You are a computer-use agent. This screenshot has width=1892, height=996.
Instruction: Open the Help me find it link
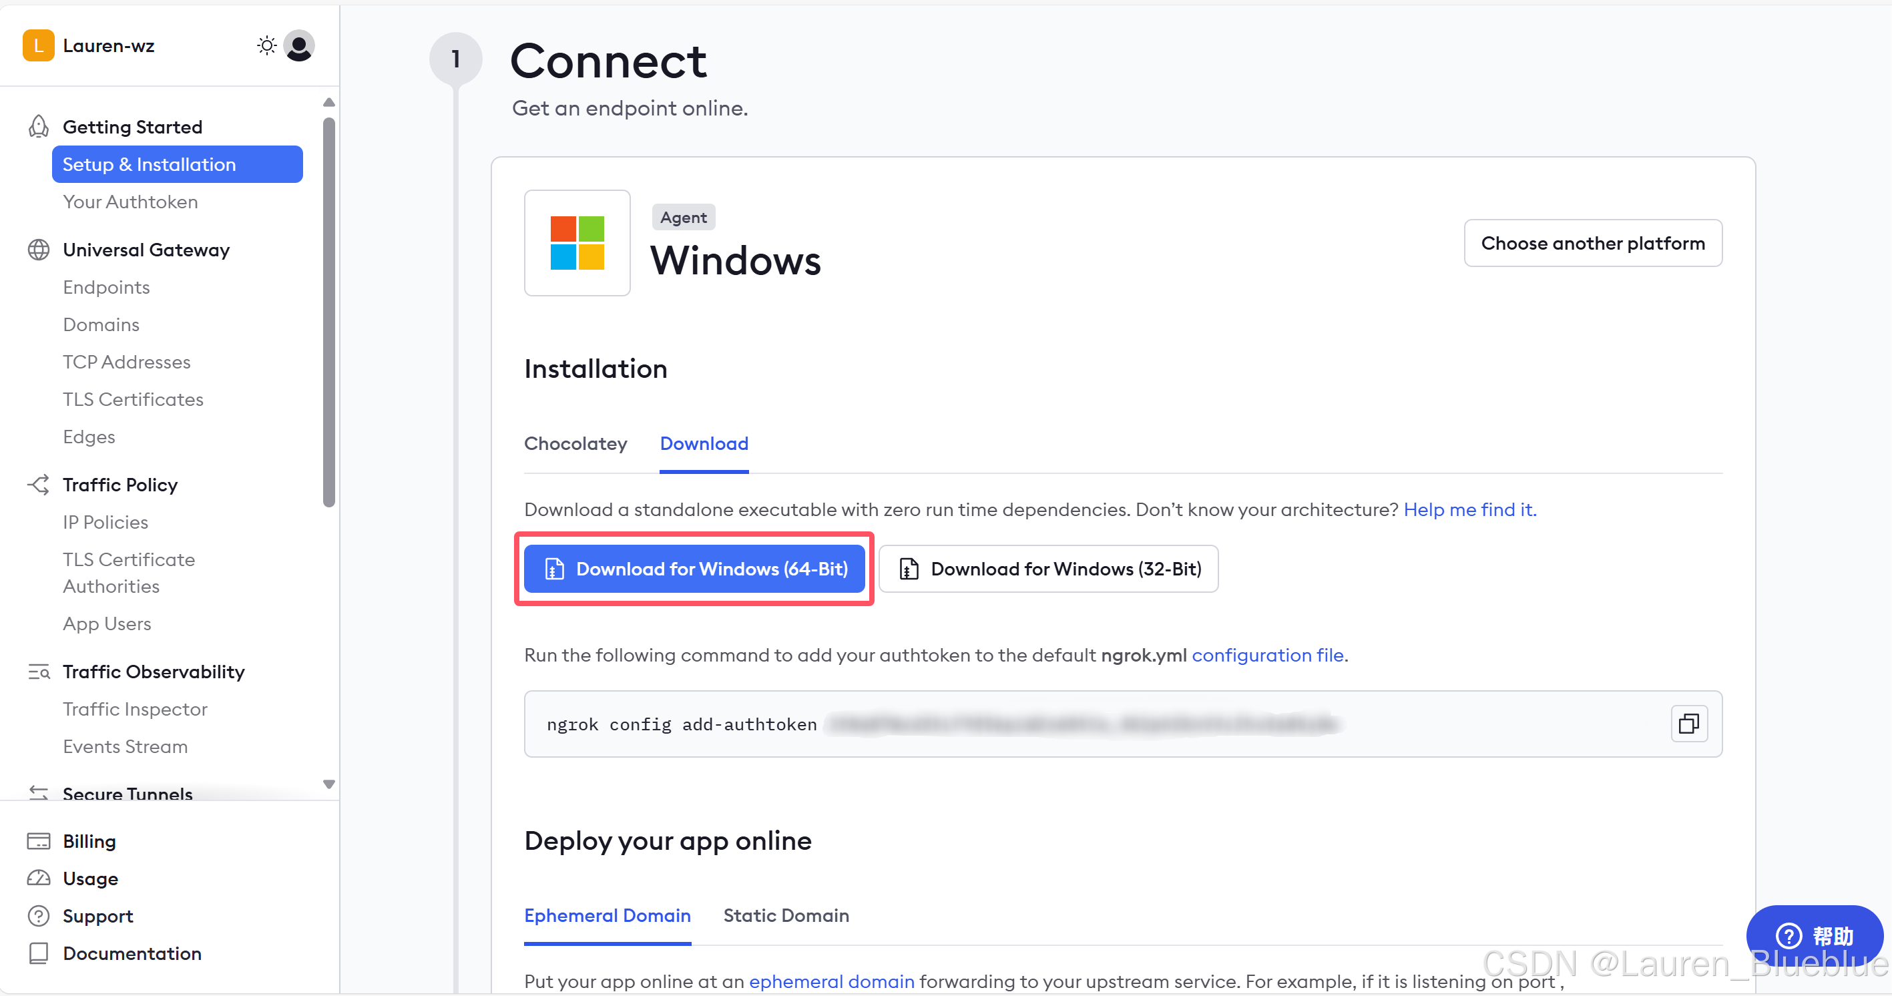(1469, 510)
